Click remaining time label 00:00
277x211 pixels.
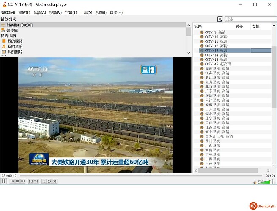271,176
